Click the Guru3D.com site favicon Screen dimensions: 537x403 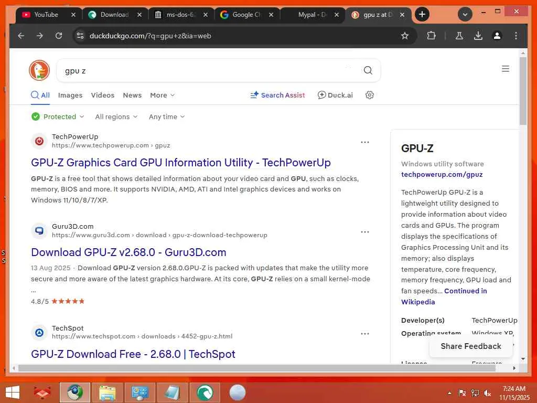tap(39, 231)
